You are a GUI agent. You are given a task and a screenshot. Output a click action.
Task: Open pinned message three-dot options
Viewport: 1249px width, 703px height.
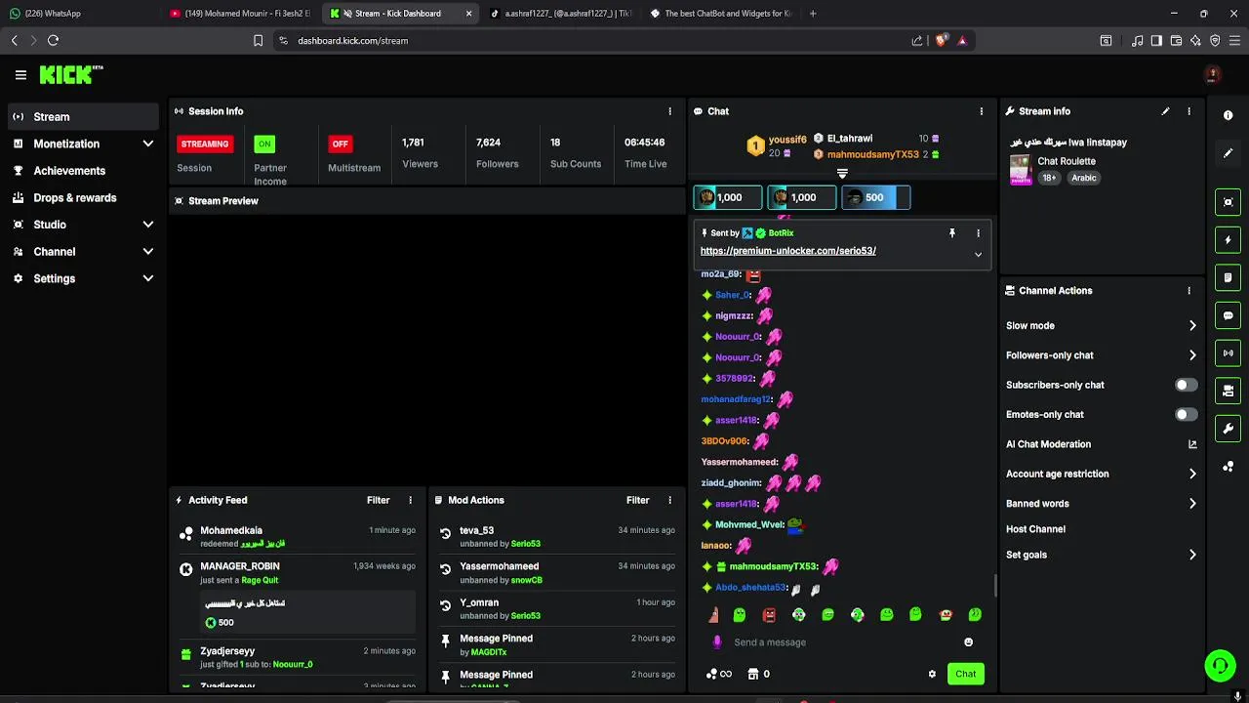(x=978, y=233)
